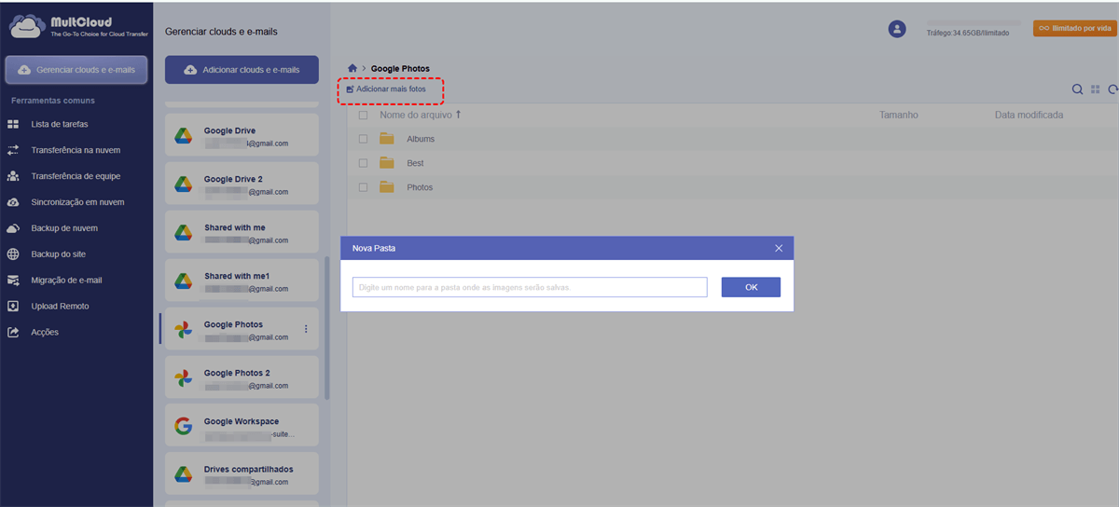Click the user profile avatar icon
This screenshot has width=1119, height=507.
click(897, 29)
